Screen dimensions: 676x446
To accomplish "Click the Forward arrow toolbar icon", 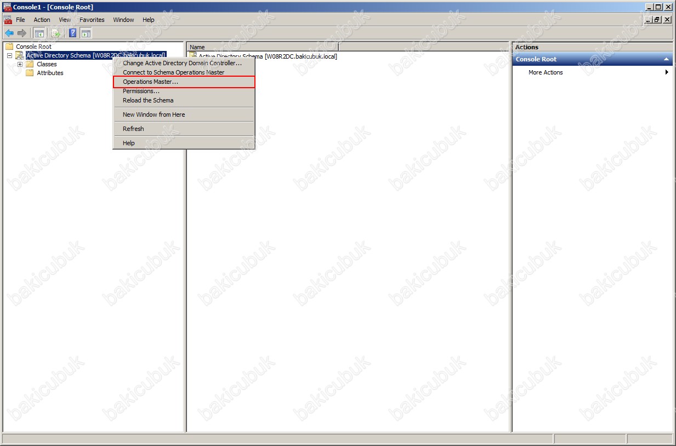I will click(x=22, y=33).
